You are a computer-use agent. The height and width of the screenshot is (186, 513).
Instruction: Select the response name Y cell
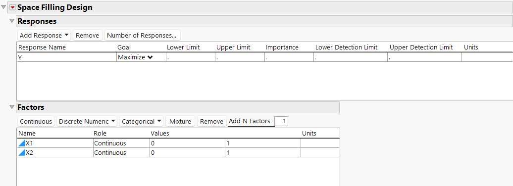click(x=67, y=57)
